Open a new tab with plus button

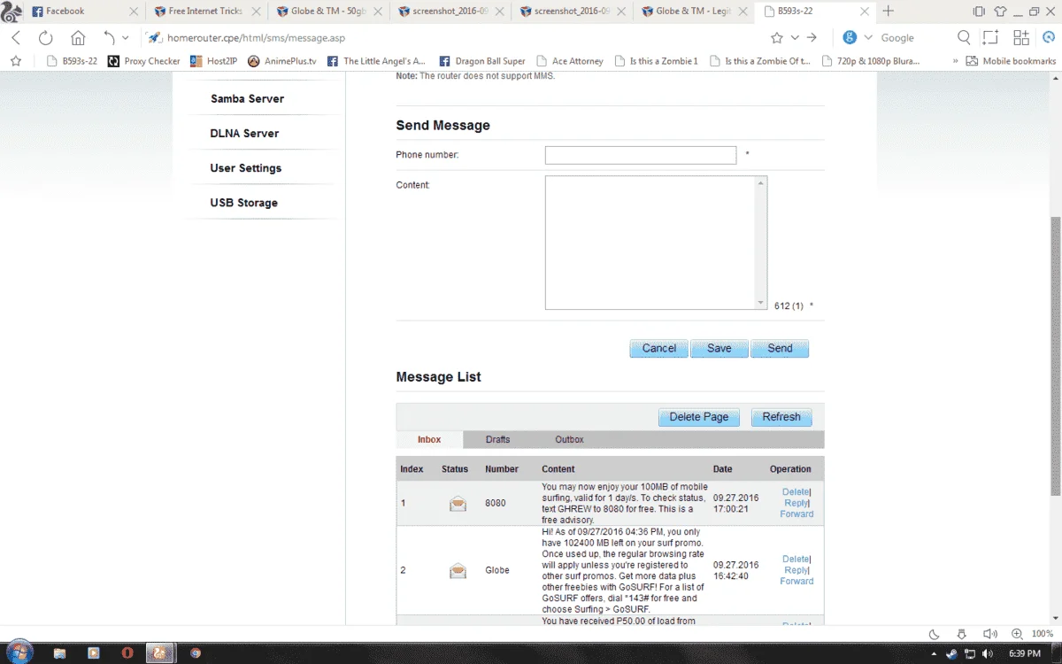tap(889, 12)
